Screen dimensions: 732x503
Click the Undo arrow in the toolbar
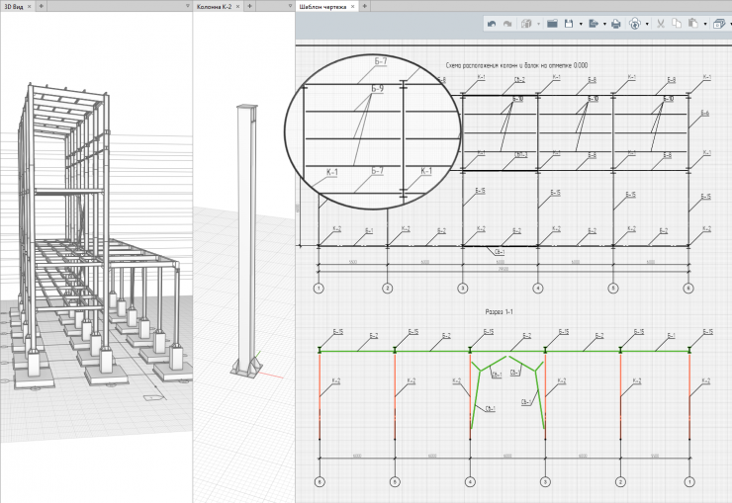pyautogui.click(x=492, y=23)
